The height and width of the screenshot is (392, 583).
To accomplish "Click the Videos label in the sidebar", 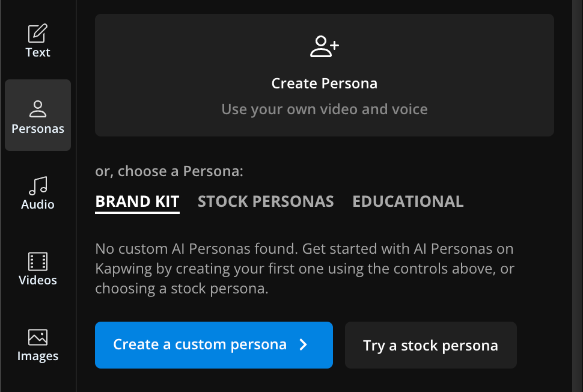I will (x=38, y=280).
